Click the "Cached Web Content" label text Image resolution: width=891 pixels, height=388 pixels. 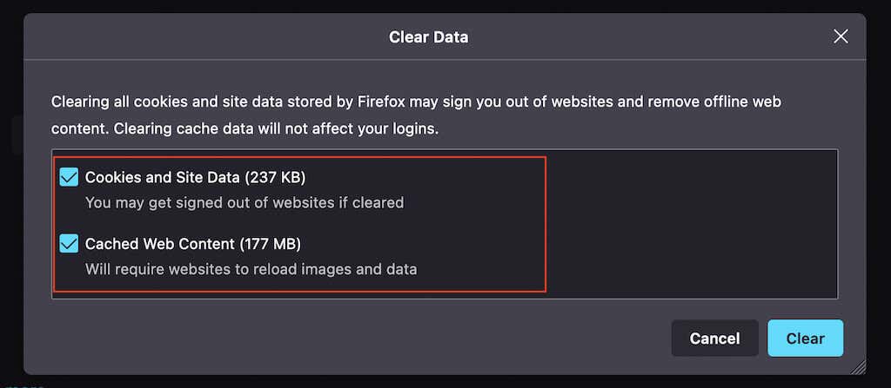click(160, 244)
